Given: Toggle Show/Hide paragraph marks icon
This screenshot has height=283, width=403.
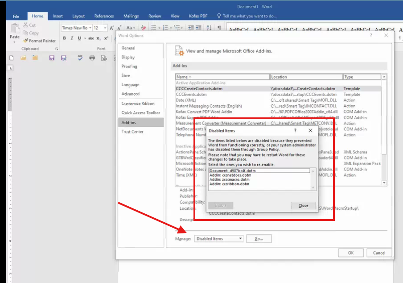Looking at the screenshot, I should tap(219, 28).
